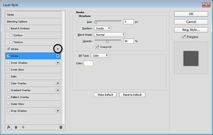Expand the Fill Type dropdown
Screen dimensions: 213x135
100,55
